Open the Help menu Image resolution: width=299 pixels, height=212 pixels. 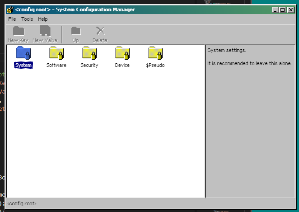pyautogui.click(x=43, y=19)
